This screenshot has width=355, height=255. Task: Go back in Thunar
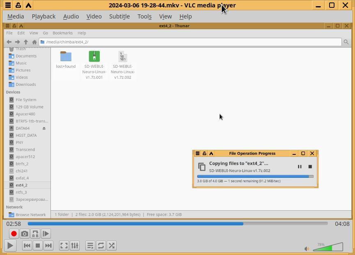[x=9, y=42]
